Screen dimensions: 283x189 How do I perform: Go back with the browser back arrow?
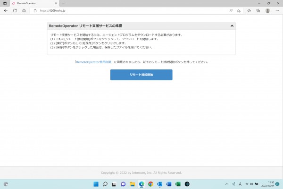point(6,11)
